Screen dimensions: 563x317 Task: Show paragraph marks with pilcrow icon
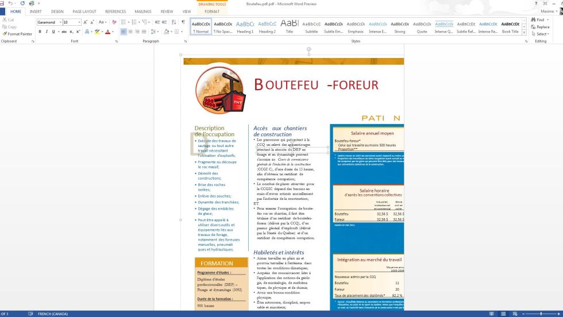coord(183,22)
